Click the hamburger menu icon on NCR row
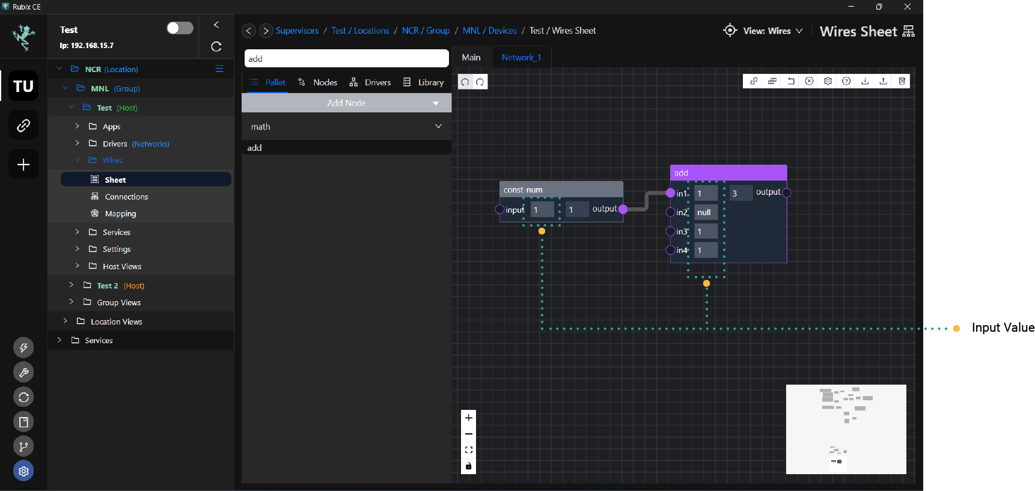The width and height of the screenshot is (1035, 491). pos(219,69)
